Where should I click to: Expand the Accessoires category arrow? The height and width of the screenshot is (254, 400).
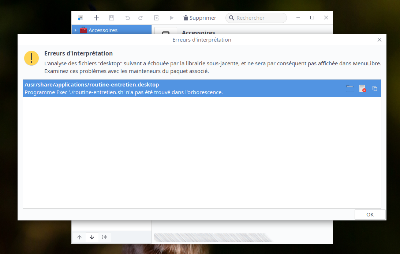tap(75, 30)
